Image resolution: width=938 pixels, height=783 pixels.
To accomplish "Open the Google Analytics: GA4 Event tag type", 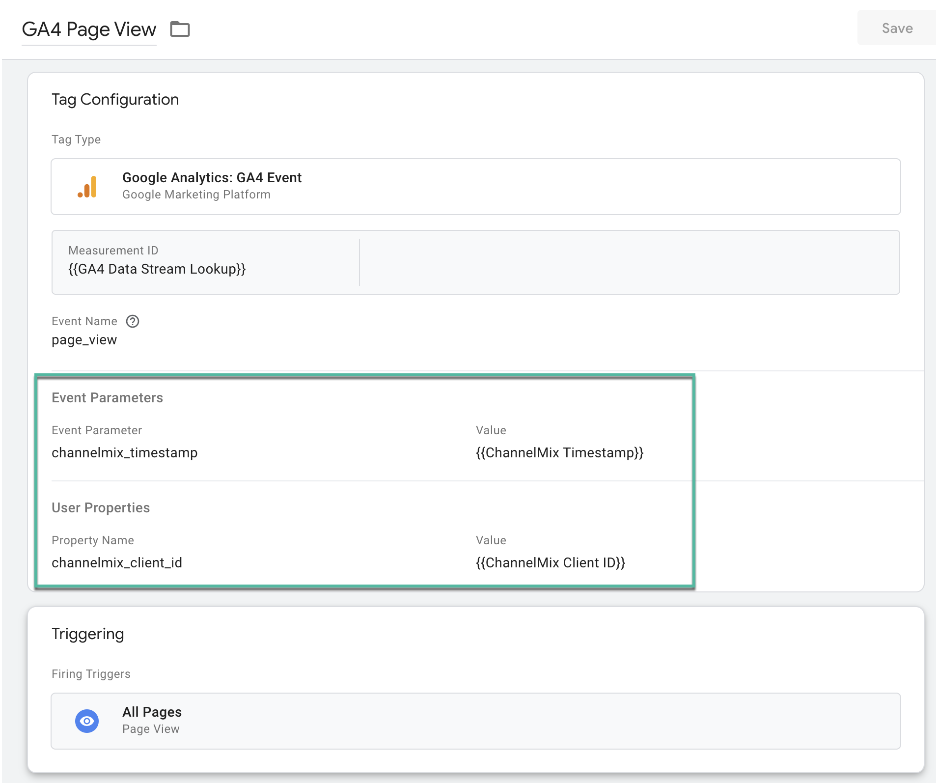I will pyautogui.click(x=475, y=187).
